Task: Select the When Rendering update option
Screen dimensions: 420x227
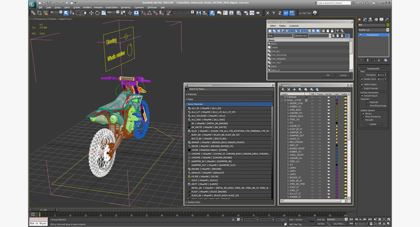Action: 363,117
